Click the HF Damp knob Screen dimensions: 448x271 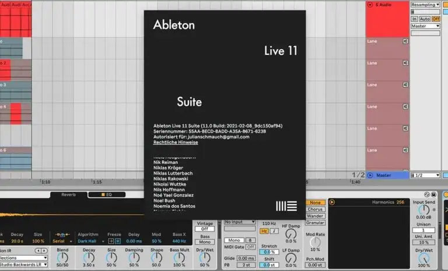[x=291, y=234]
